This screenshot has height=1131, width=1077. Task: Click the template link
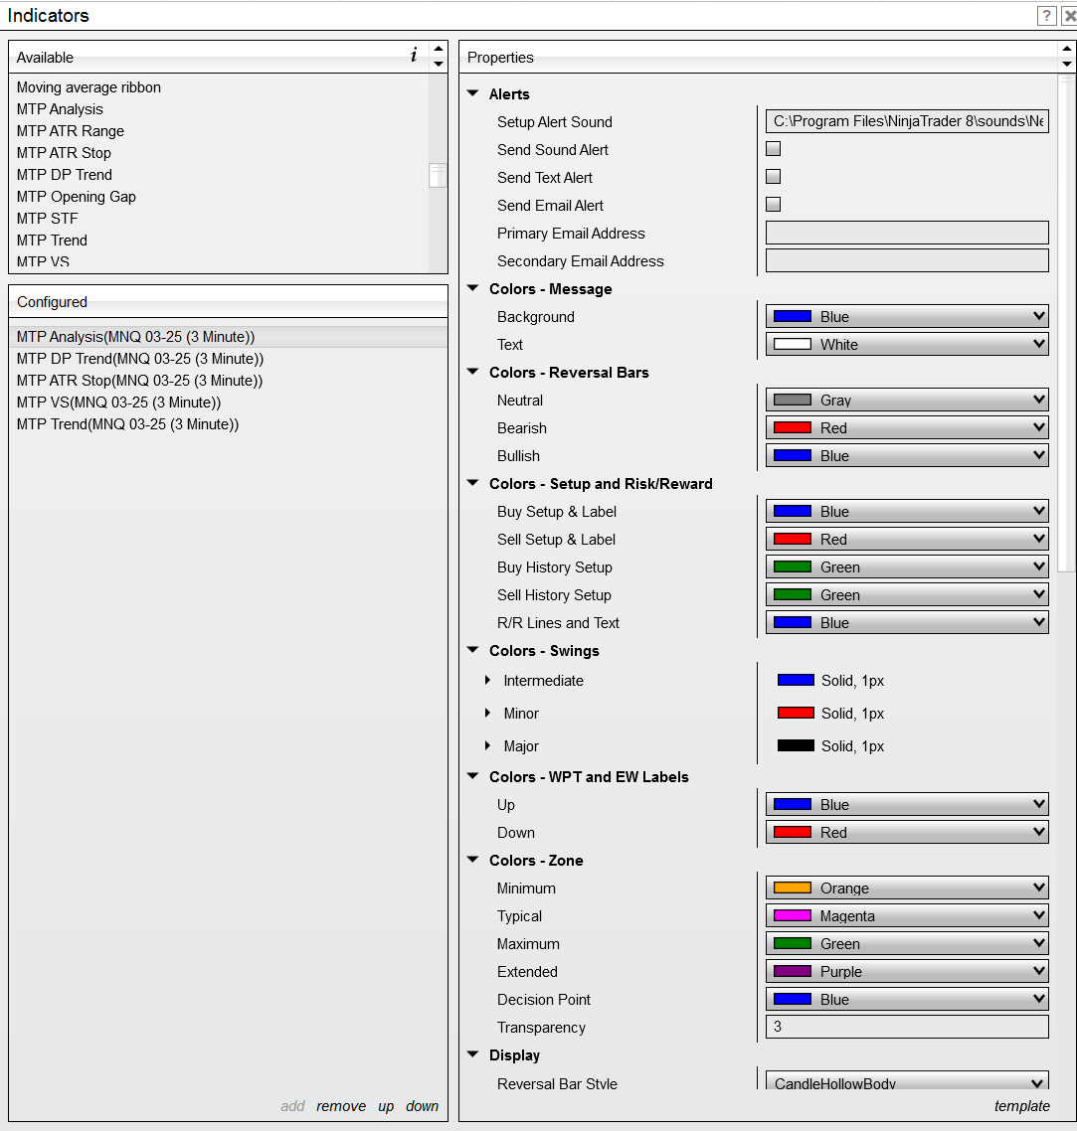click(x=1021, y=1106)
